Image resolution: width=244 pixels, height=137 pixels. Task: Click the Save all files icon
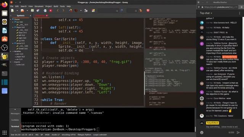[x=38, y=11]
